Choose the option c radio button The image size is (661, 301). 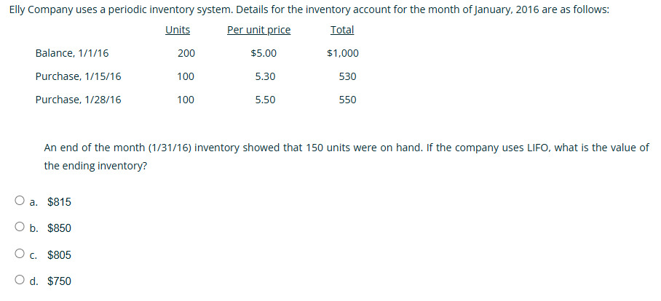pos(20,254)
